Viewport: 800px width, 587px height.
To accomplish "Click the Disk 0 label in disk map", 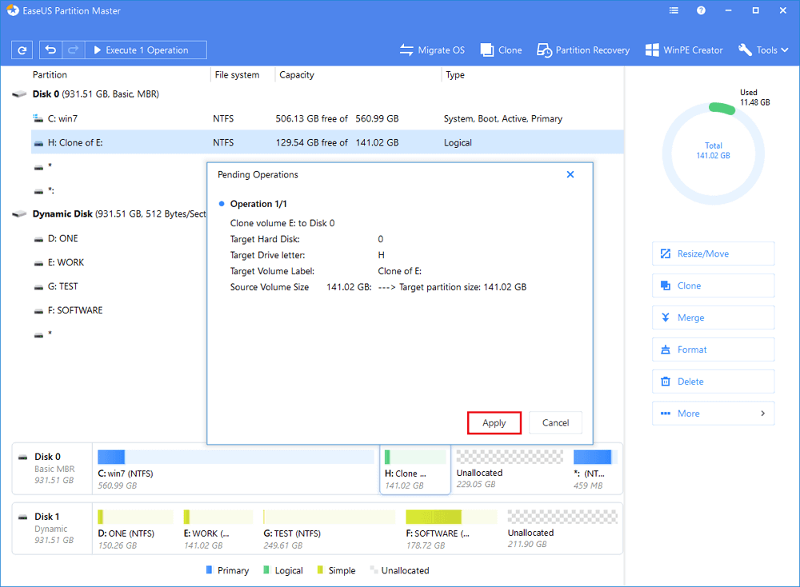I will coord(47,457).
